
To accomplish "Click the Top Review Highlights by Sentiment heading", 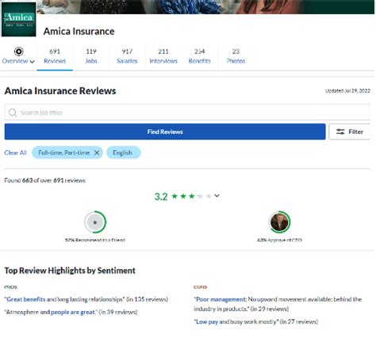I will point(70,271).
